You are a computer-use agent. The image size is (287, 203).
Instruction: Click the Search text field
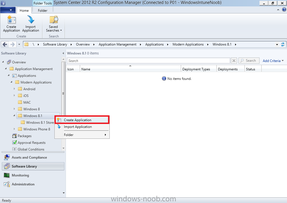pos(148,61)
